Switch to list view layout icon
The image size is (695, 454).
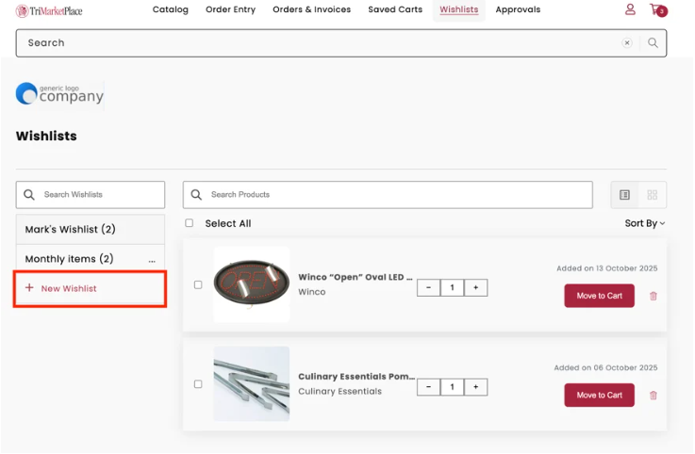pos(624,195)
